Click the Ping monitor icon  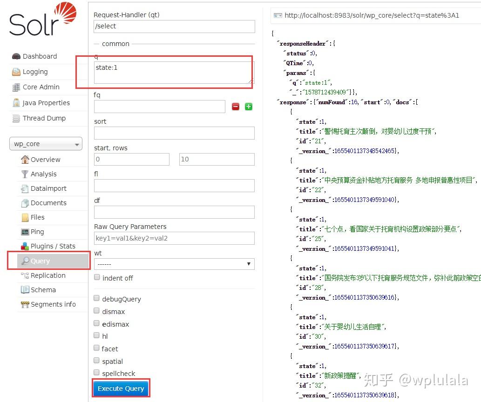point(25,232)
